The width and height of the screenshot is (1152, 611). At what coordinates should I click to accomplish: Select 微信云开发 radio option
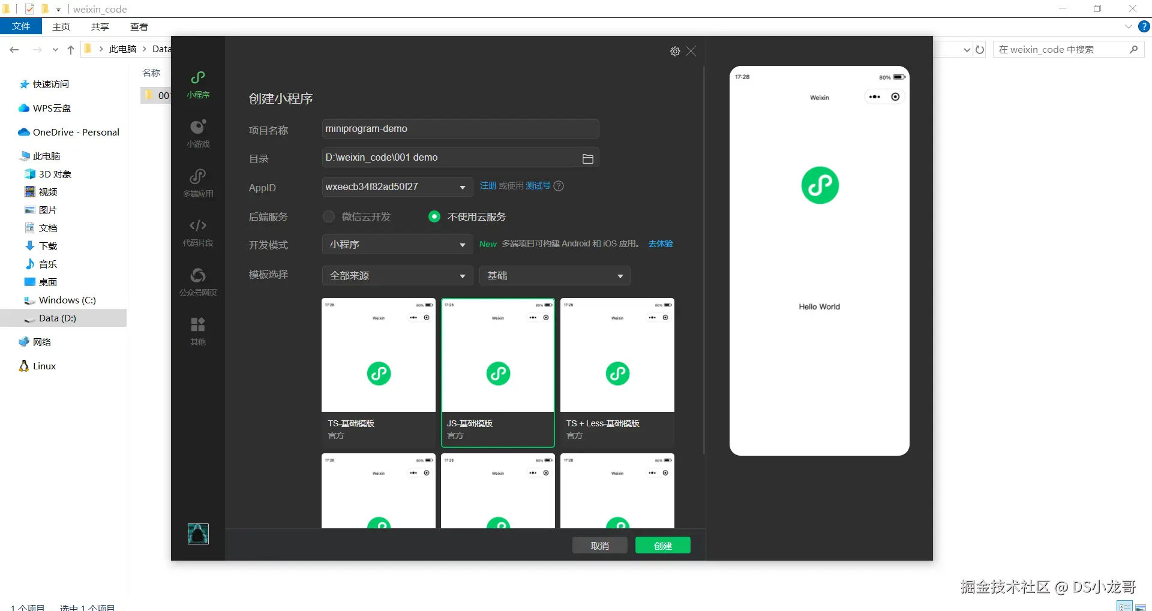[x=329, y=216]
